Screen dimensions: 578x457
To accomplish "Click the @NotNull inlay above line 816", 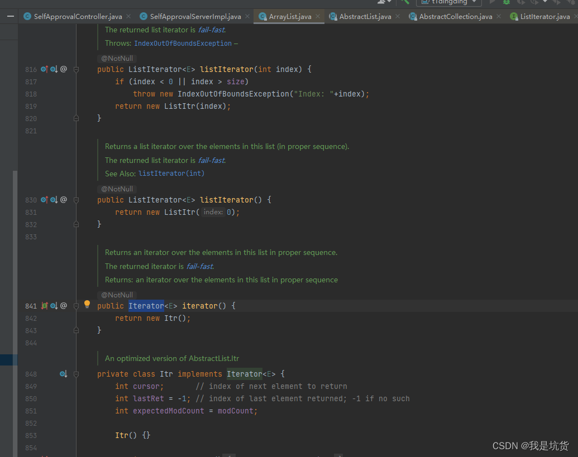I will tap(117, 58).
